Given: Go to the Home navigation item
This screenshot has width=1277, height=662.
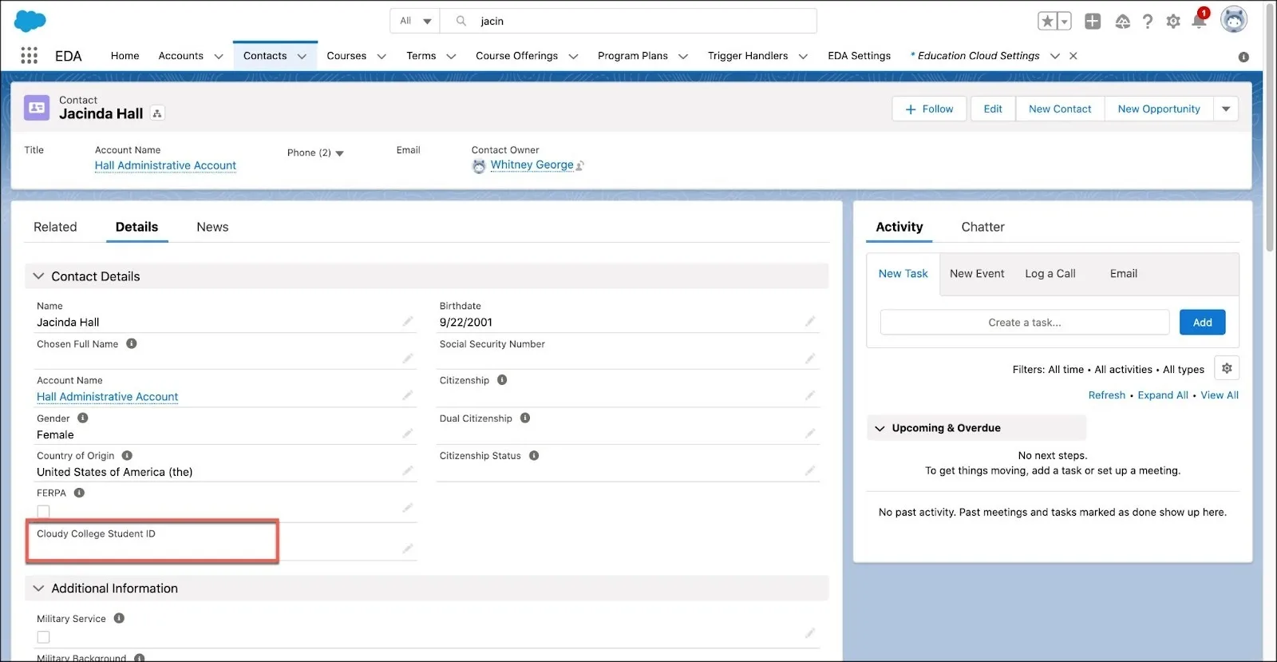Looking at the screenshot, I should pos(125,56).
